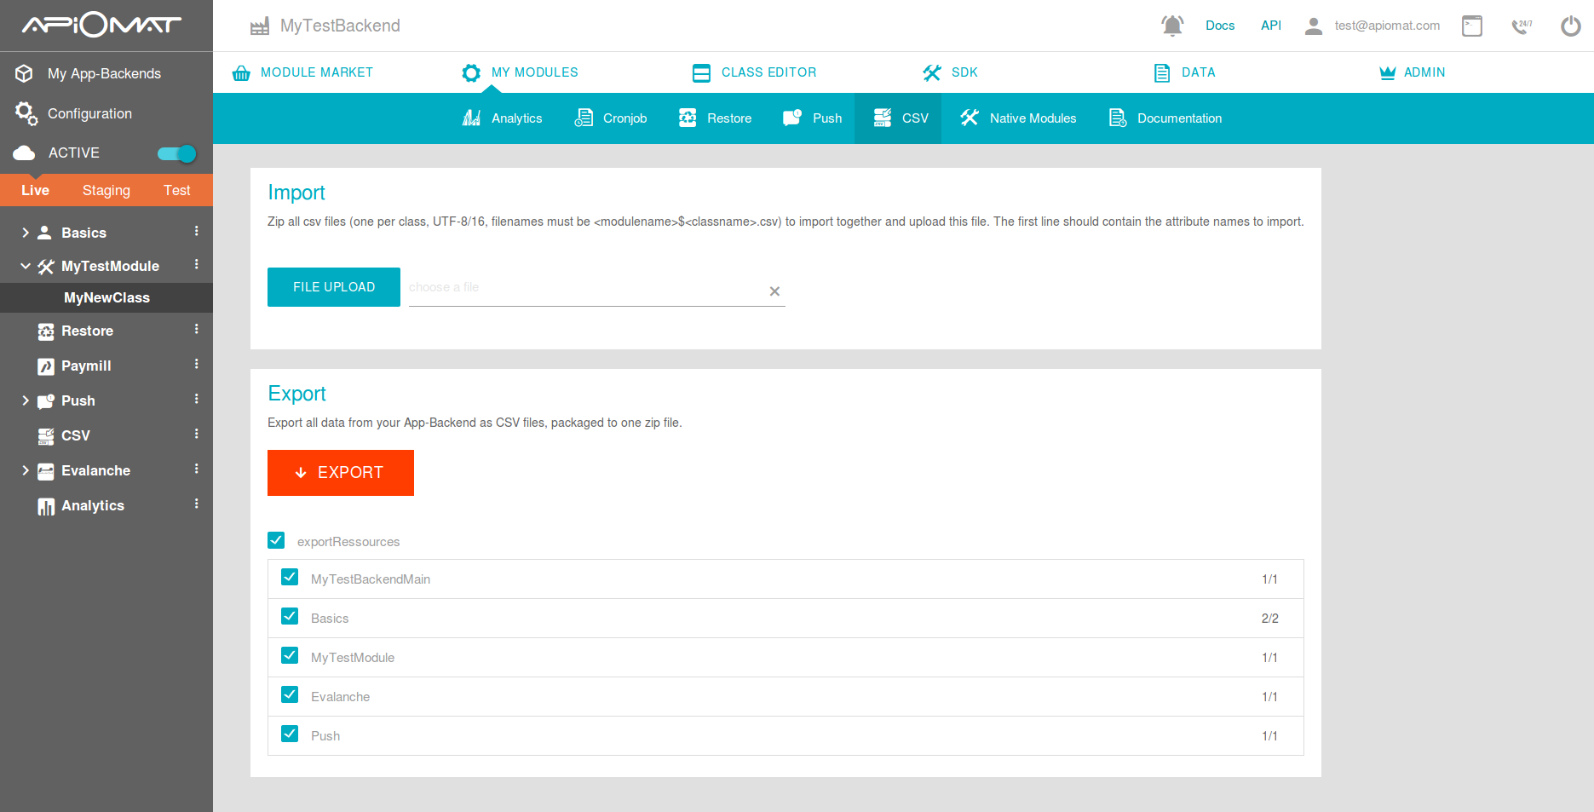The width and height of the screenshot is (1594, 812).
Task: Switch to the Test environment tab
Action: 177,190
